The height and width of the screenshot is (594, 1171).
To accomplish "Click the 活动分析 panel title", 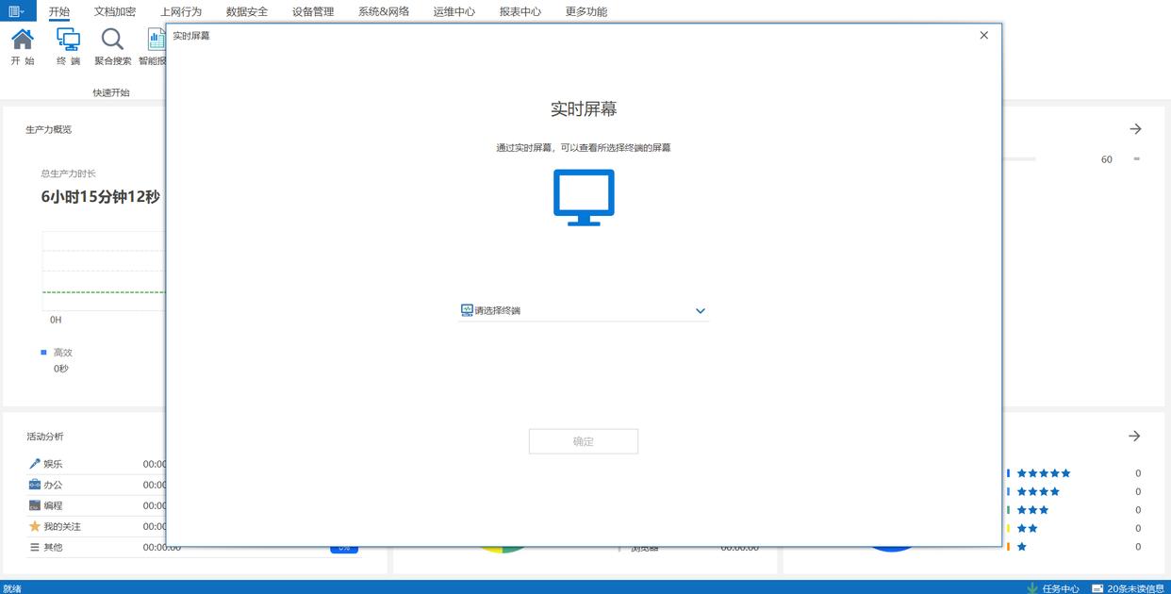I will coord(45,437).
